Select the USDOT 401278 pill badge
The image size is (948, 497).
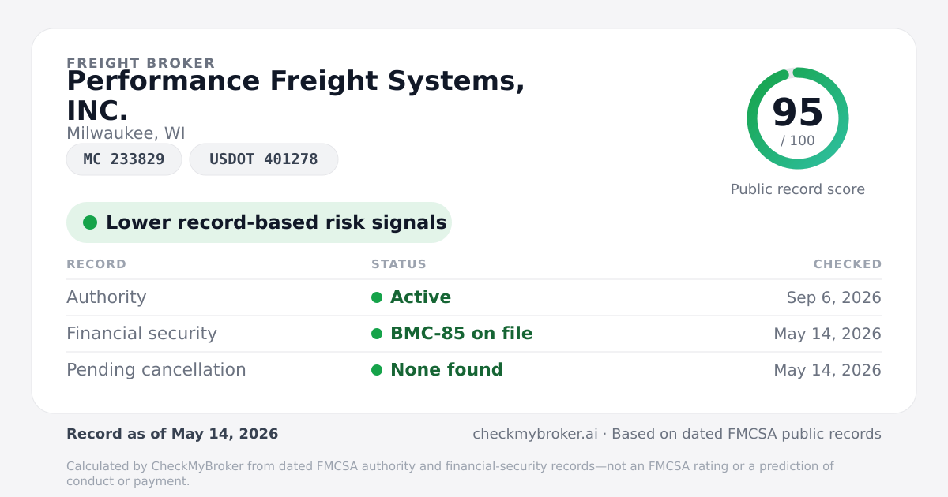click(264, 159)
